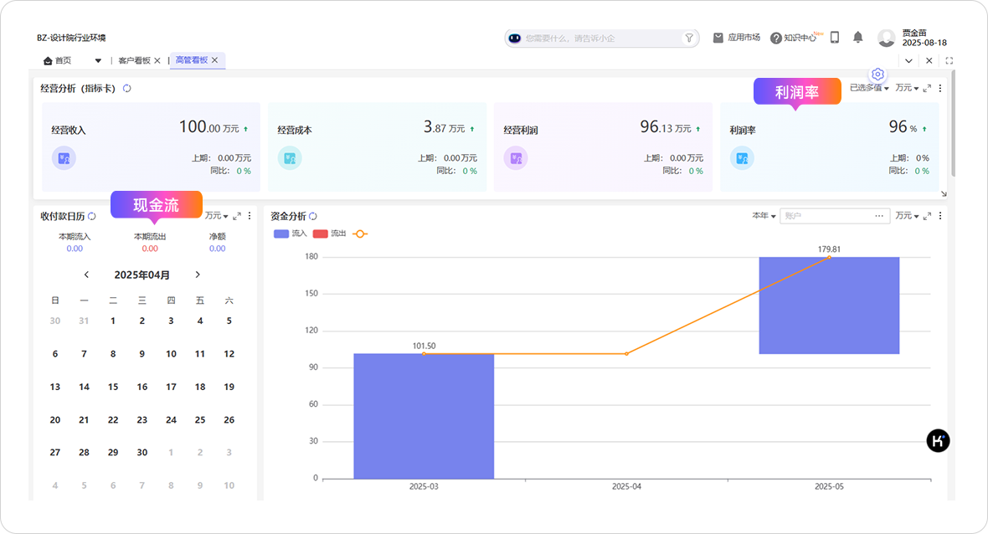The width and height of the screenshot is (988, 534).
Task: Open more options menu for 收付款日历
Action: pyautogui.click(x=250, y=216)
